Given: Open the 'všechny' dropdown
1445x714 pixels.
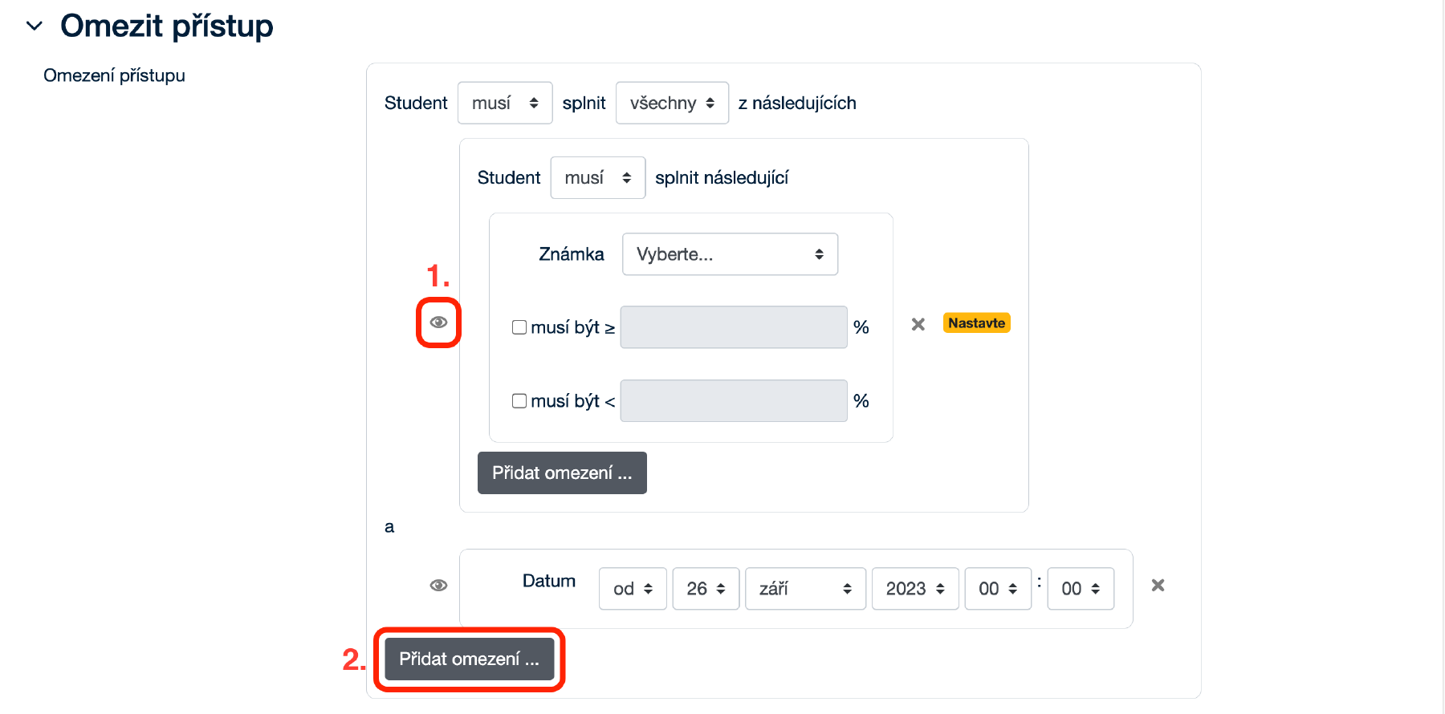Looking at the screenshot, I should (672, 103).
